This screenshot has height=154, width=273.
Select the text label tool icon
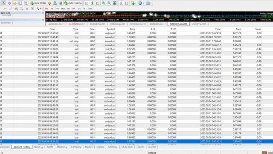[x=32, y=9]
